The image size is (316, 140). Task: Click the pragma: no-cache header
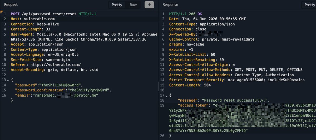[x=186, y=44]
